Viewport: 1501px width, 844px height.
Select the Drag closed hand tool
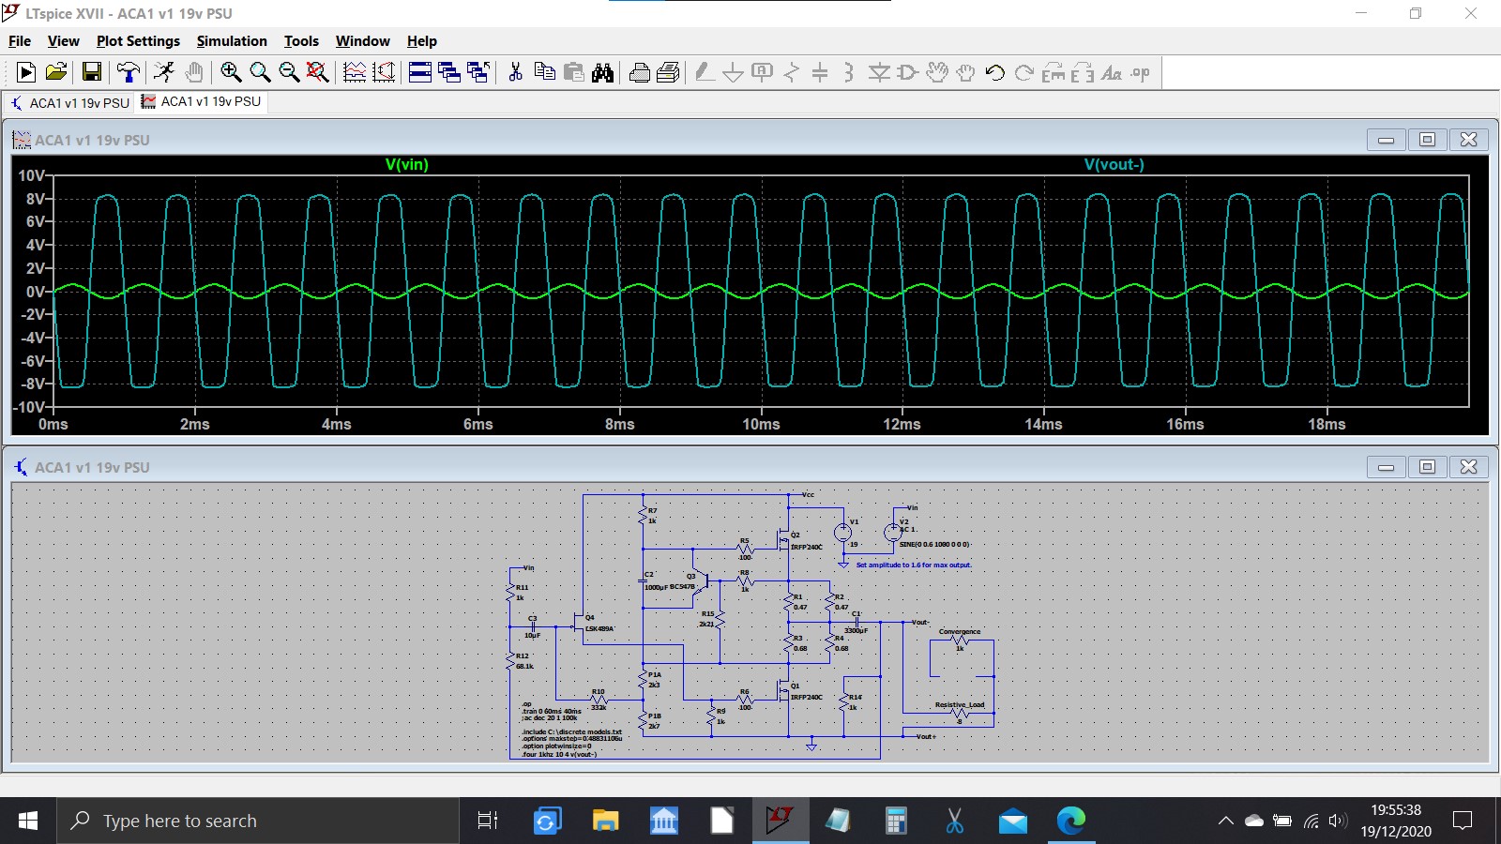[x=966, y=72]
